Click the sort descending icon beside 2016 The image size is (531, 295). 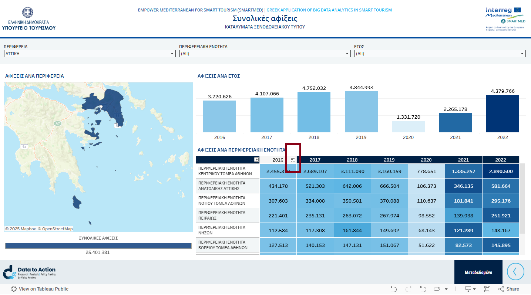click(293, 160)
